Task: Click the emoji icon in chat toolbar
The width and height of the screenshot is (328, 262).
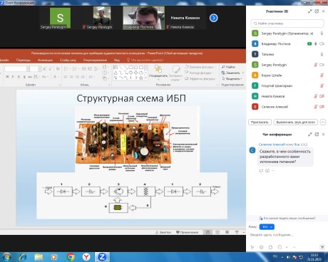Action: click(262, 247)
